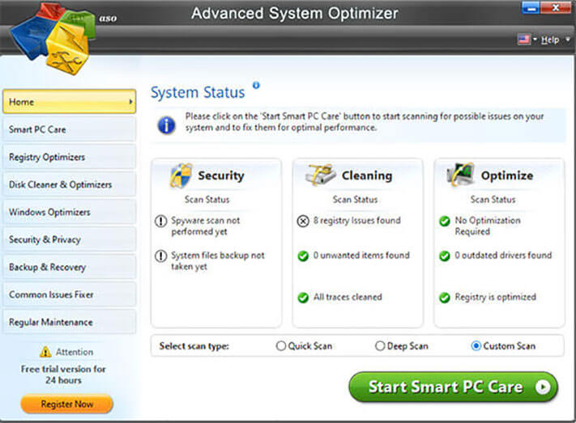Select the Deep Scan radio button

click(x=380, y=345)
